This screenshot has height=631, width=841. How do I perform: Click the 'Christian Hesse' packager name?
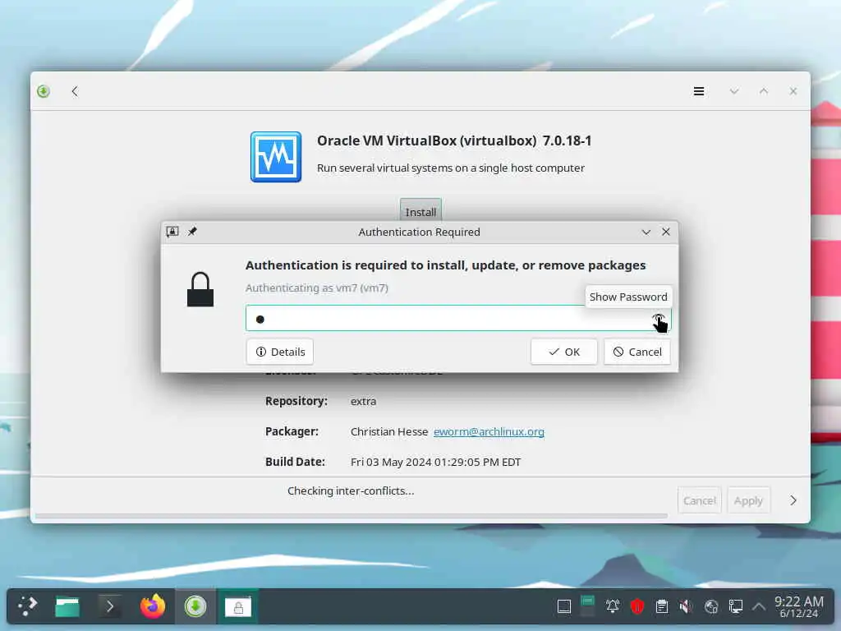pyautogui.click(x=388, y=431)
